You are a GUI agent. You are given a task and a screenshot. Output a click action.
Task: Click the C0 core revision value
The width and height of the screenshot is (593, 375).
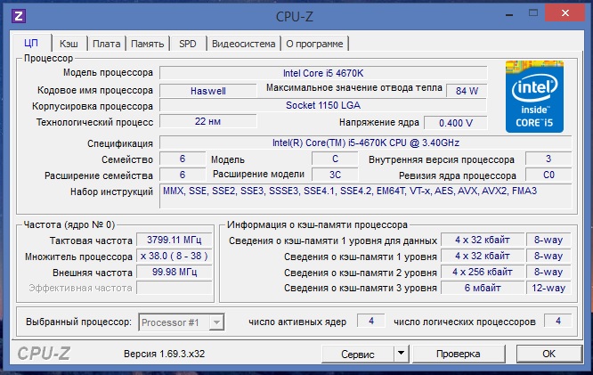[548, 175]
